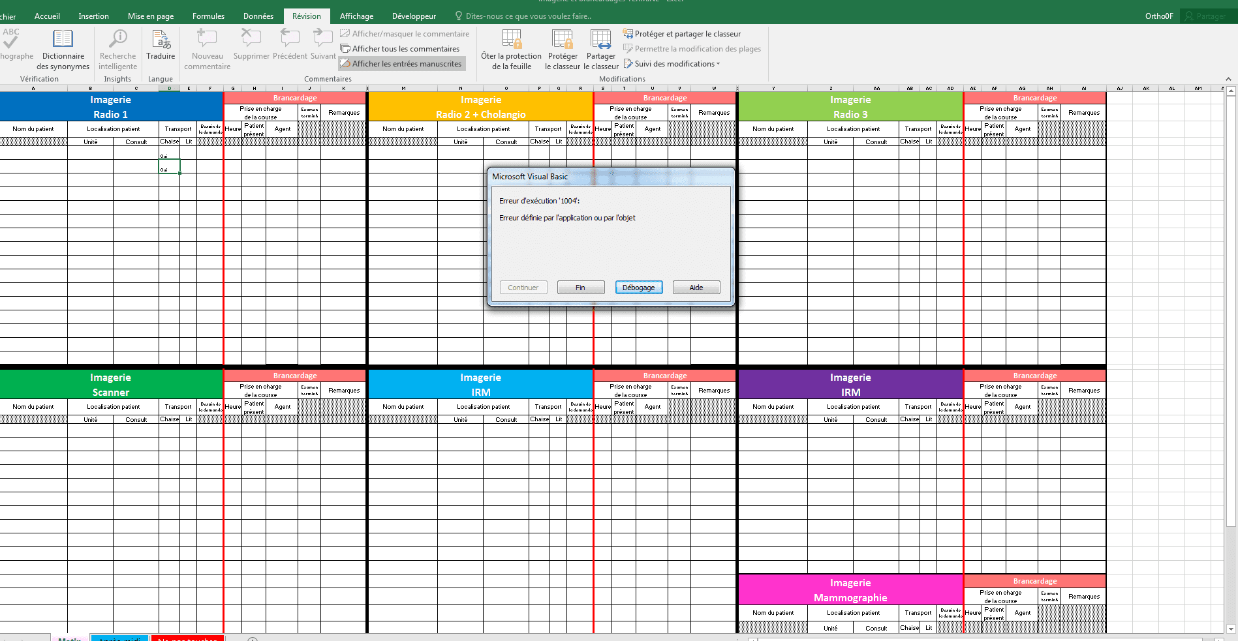
Task: Click Partager le classeur
Action: [601, 50]
